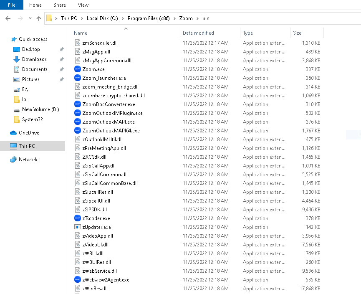Select file ZRCSdk.dll
Image resolution: width=361 pixels, height=294 pixels.
click(94, 157)
